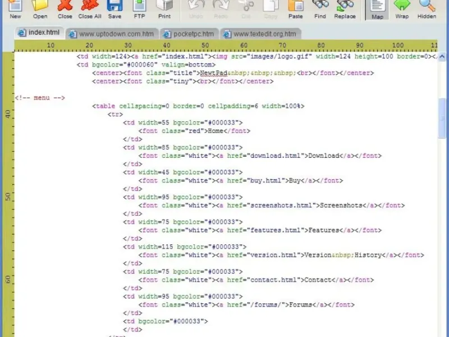Switch to the www.textedit.org.htm tab
The width and height of the screenshot is (449, 337).
point(261,34)
